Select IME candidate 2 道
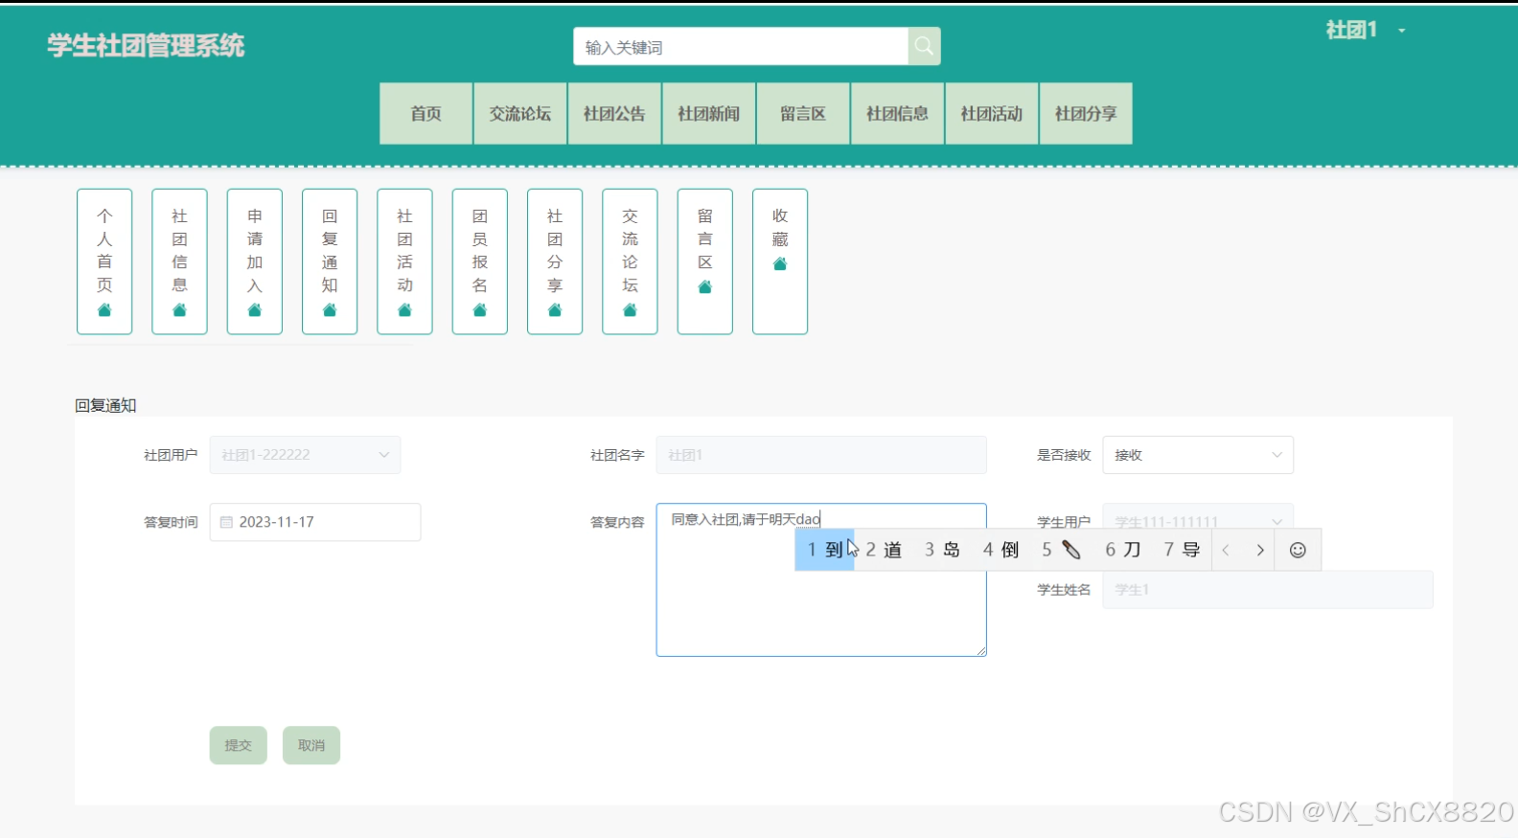 pos(884,550)
